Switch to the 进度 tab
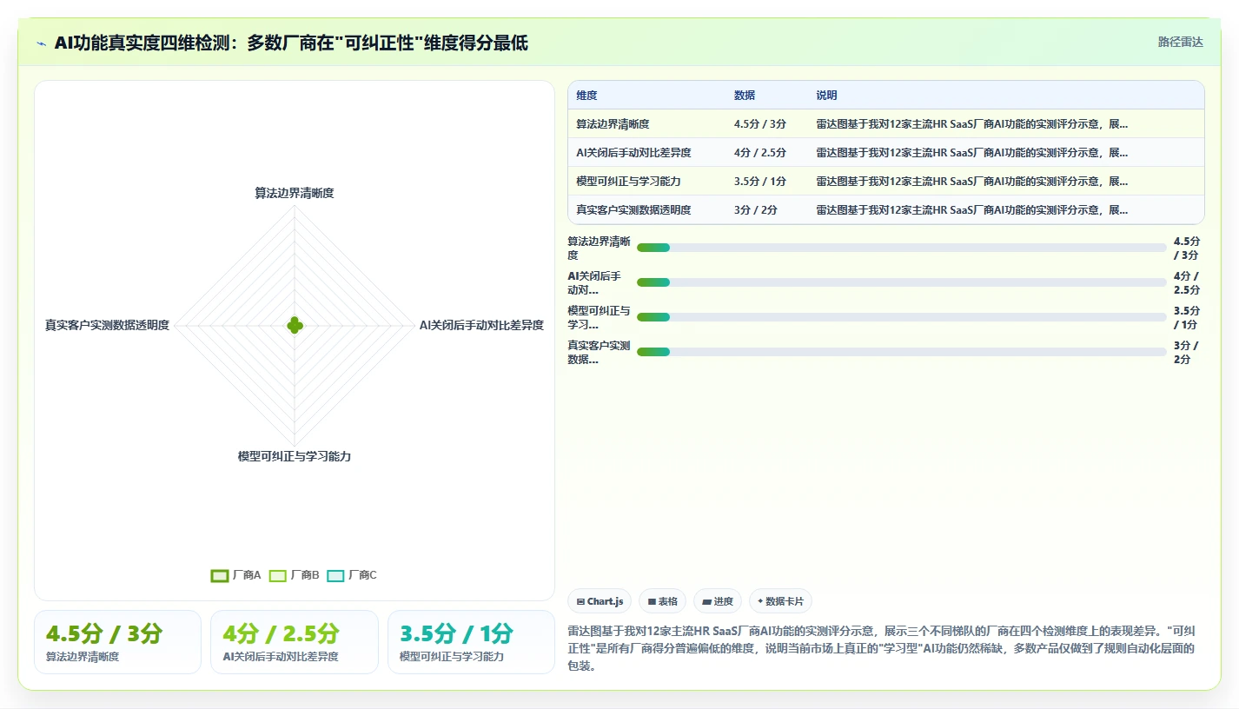This screenshot has height=709, width=1239. [718, 601]
